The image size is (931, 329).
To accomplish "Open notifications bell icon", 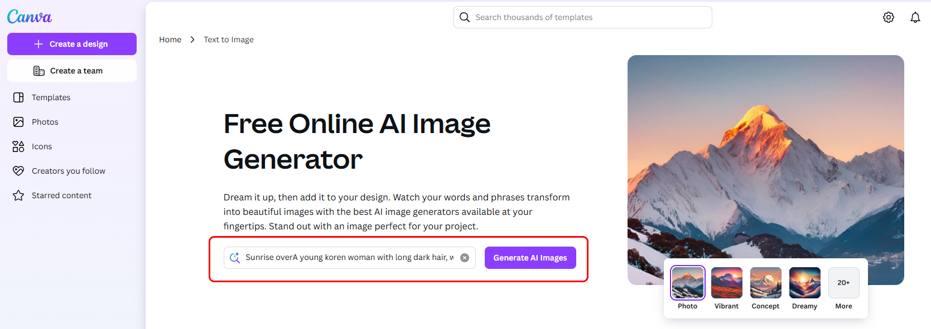I will click(x=915, y=17).
